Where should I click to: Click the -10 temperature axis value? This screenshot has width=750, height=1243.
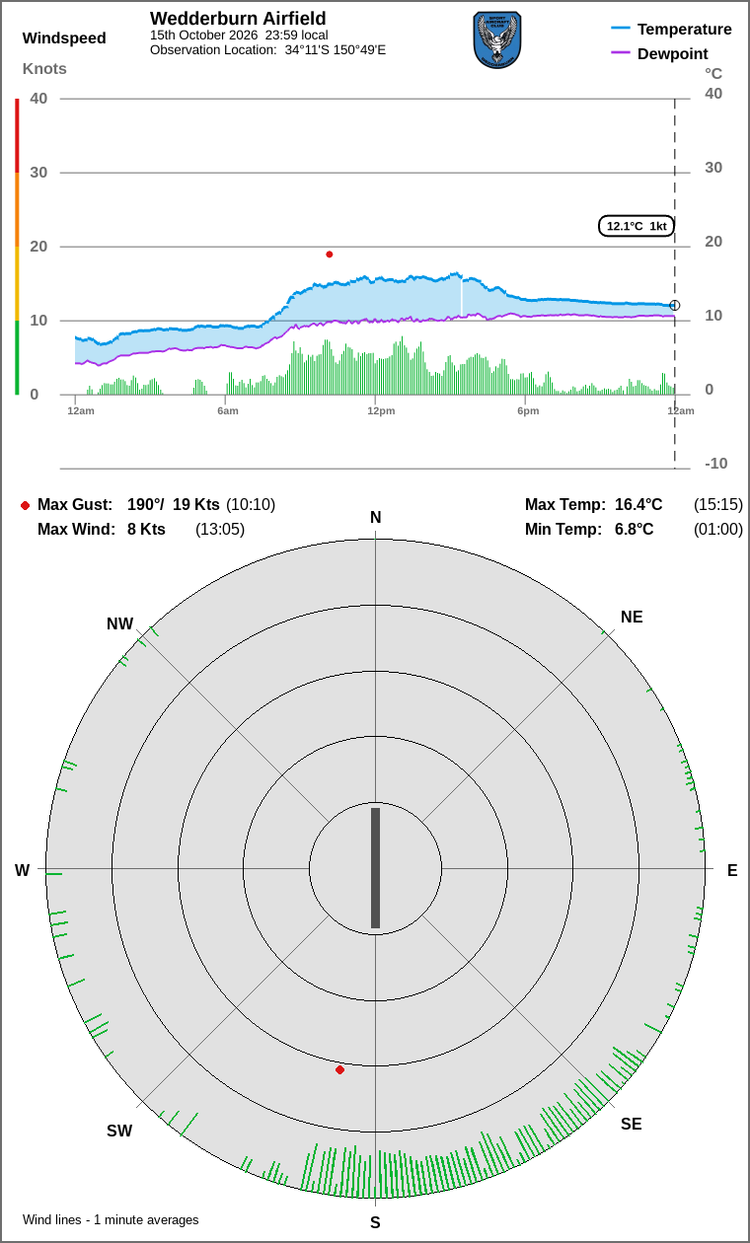(716, 464)
